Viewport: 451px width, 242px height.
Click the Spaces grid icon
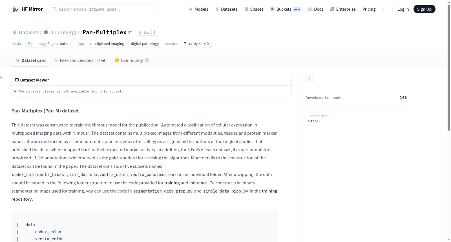click(246, 9)
